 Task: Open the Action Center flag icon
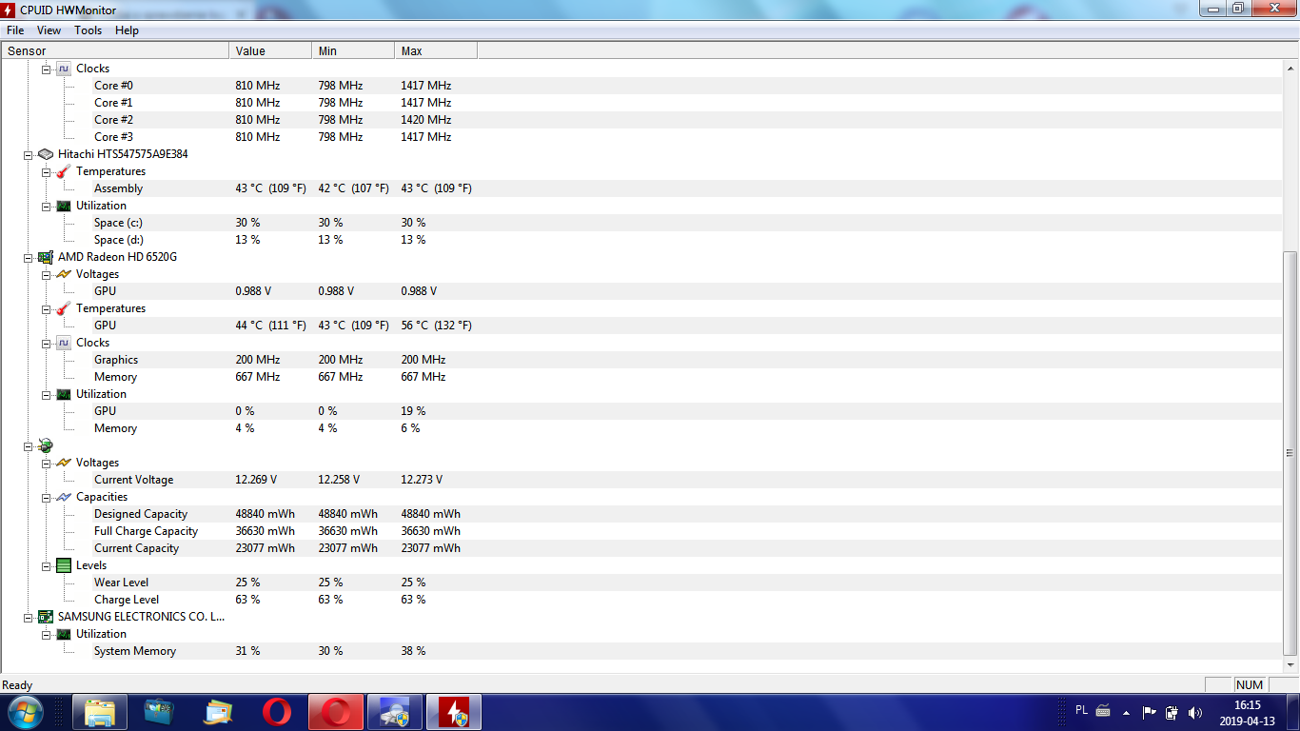1149,712
